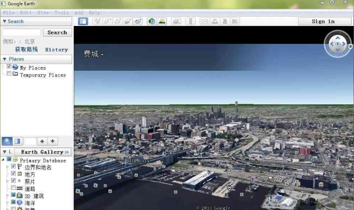Click the 获取路线 directions link

(x=26, y=50)
